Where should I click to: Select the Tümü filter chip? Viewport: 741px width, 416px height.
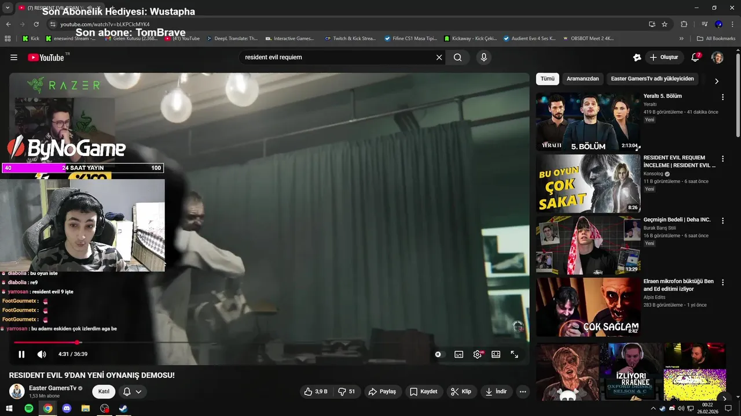[547, 79]
